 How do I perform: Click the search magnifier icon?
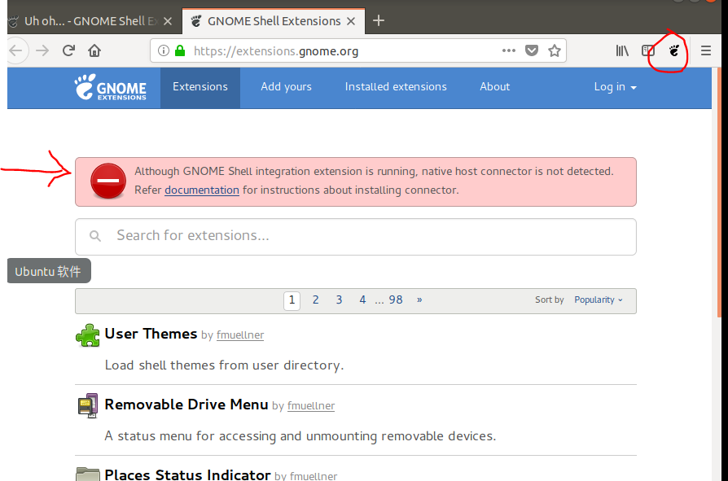click(95, 236)
